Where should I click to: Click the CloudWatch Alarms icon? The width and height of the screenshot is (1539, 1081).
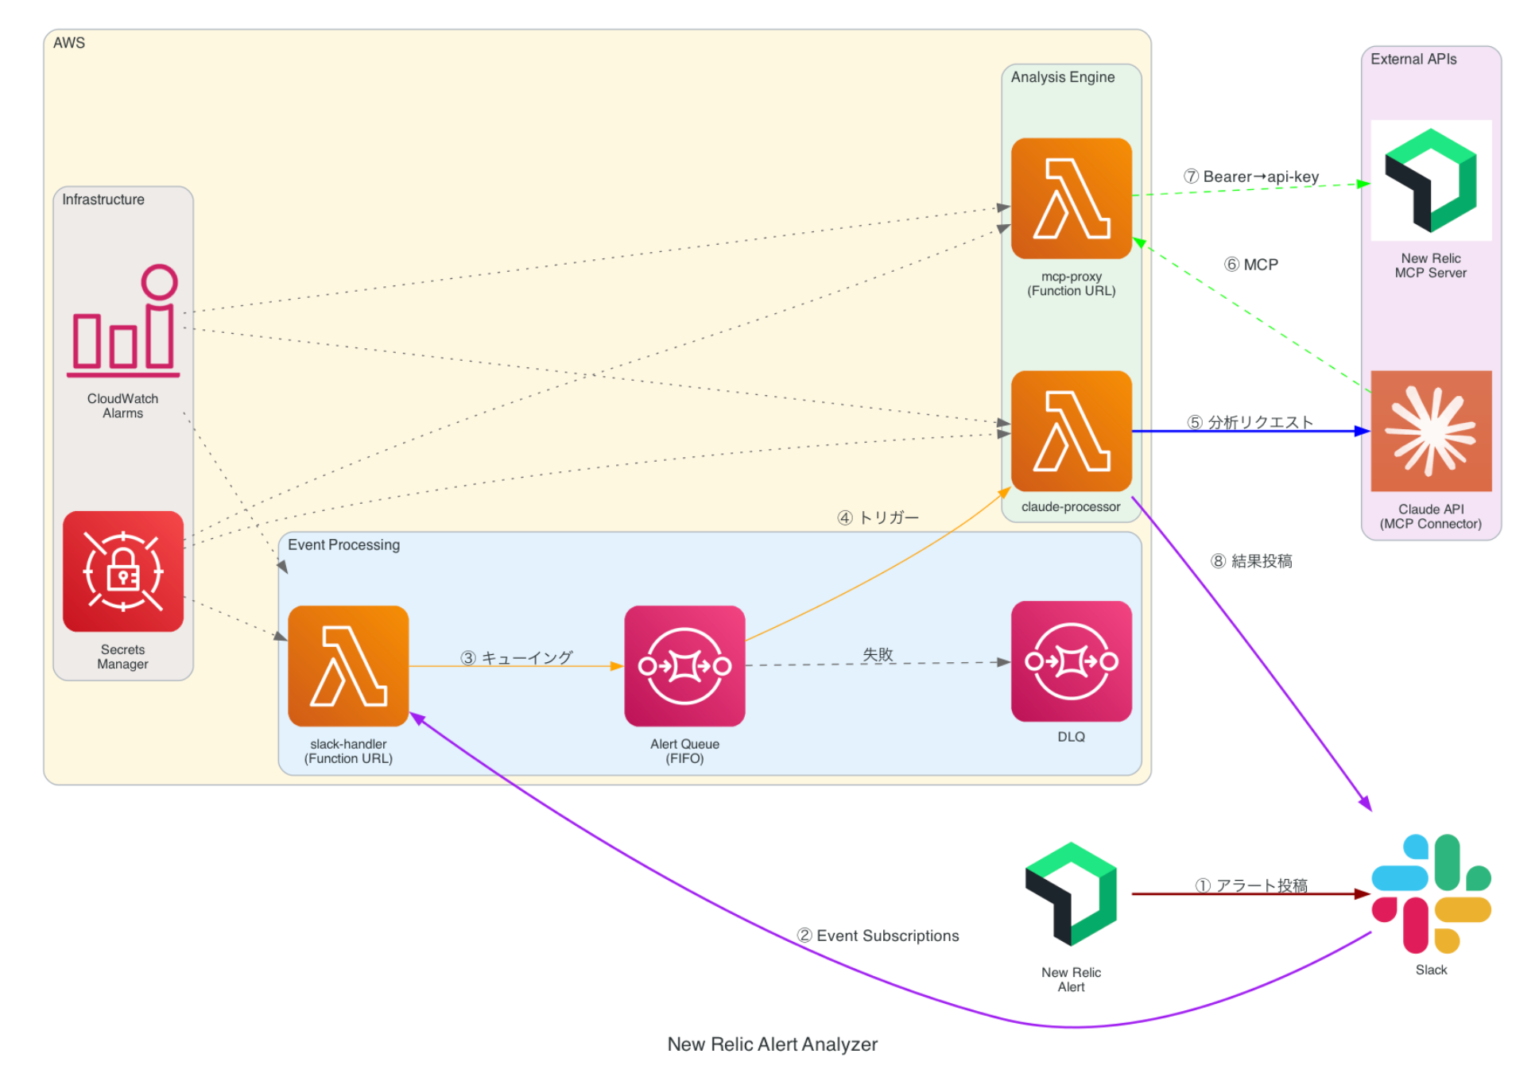(x=123, y=322)
